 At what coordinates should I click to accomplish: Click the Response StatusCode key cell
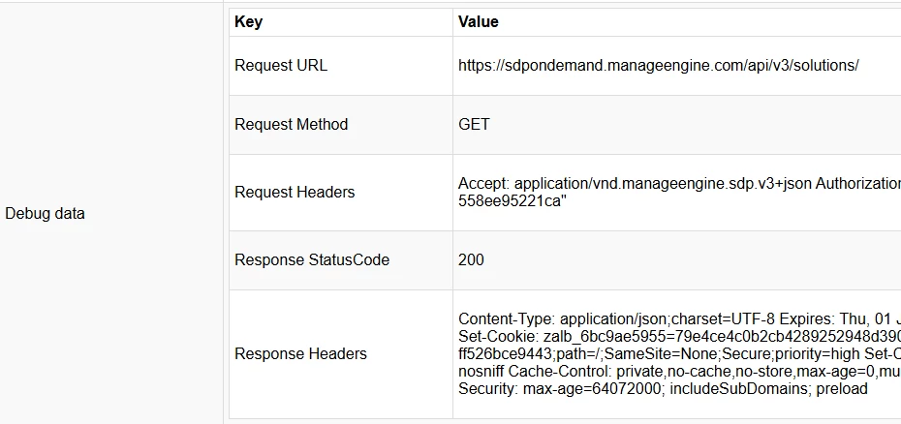pyautogui.click(x=341, y=260)
